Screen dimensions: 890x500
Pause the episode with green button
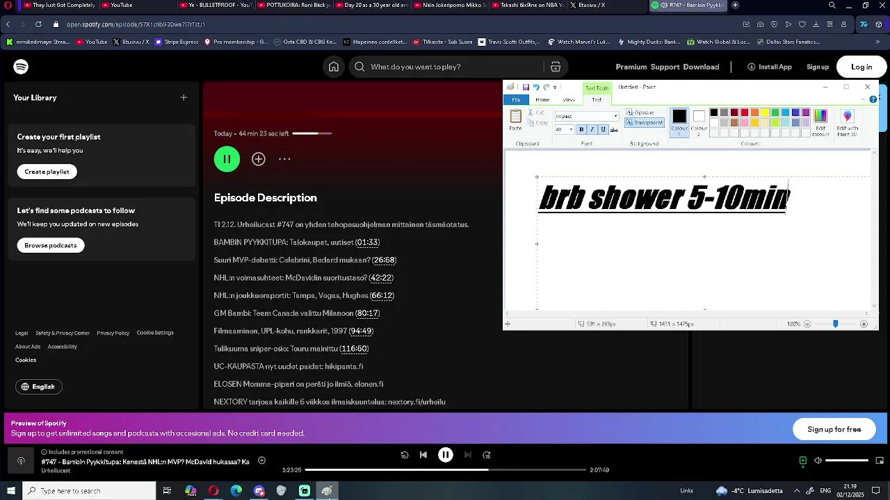(x=227, y=159)
